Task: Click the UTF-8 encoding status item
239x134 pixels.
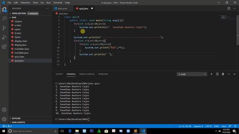Action: [208, 126]
